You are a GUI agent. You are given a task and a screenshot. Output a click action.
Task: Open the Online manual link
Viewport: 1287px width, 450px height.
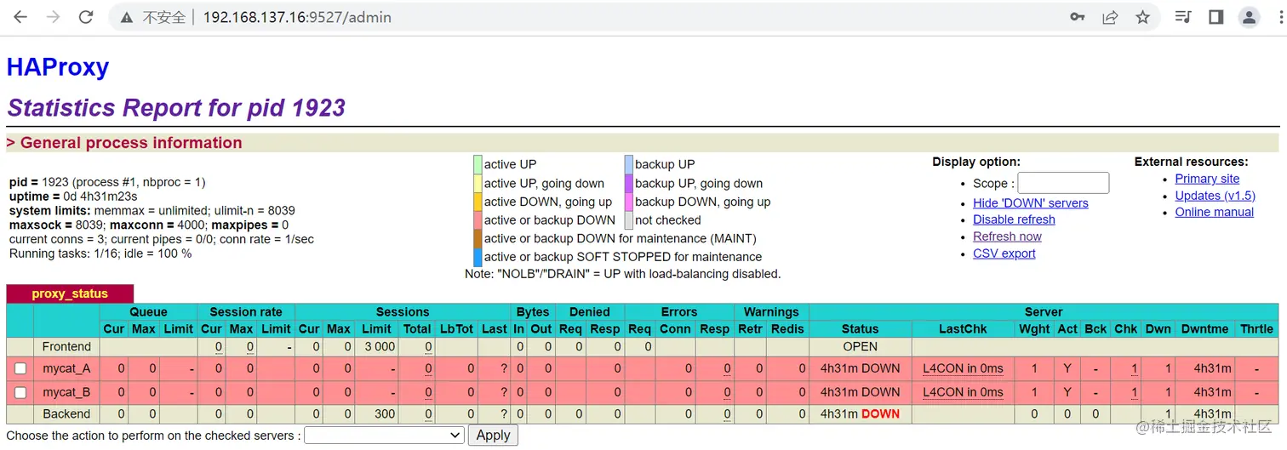pyautogui.click(x=1214, y=212)
